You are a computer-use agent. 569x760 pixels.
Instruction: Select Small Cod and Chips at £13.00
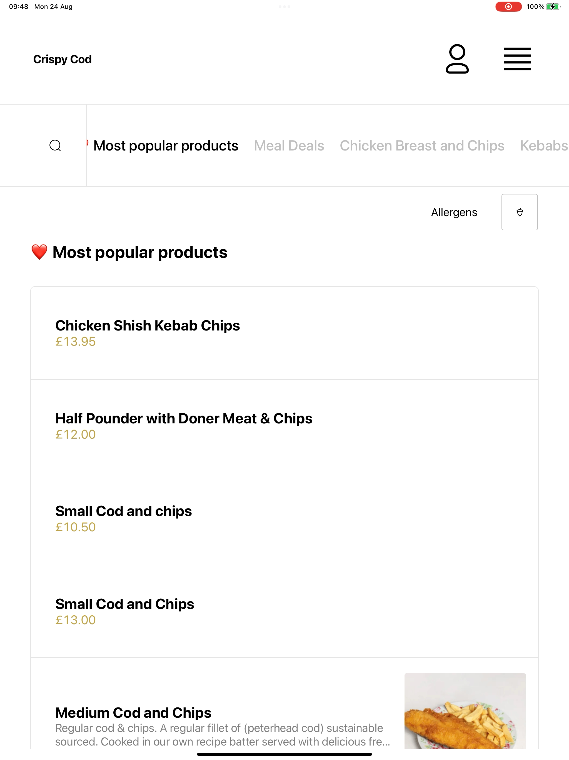pyautogui.click(x=284, y=611)
